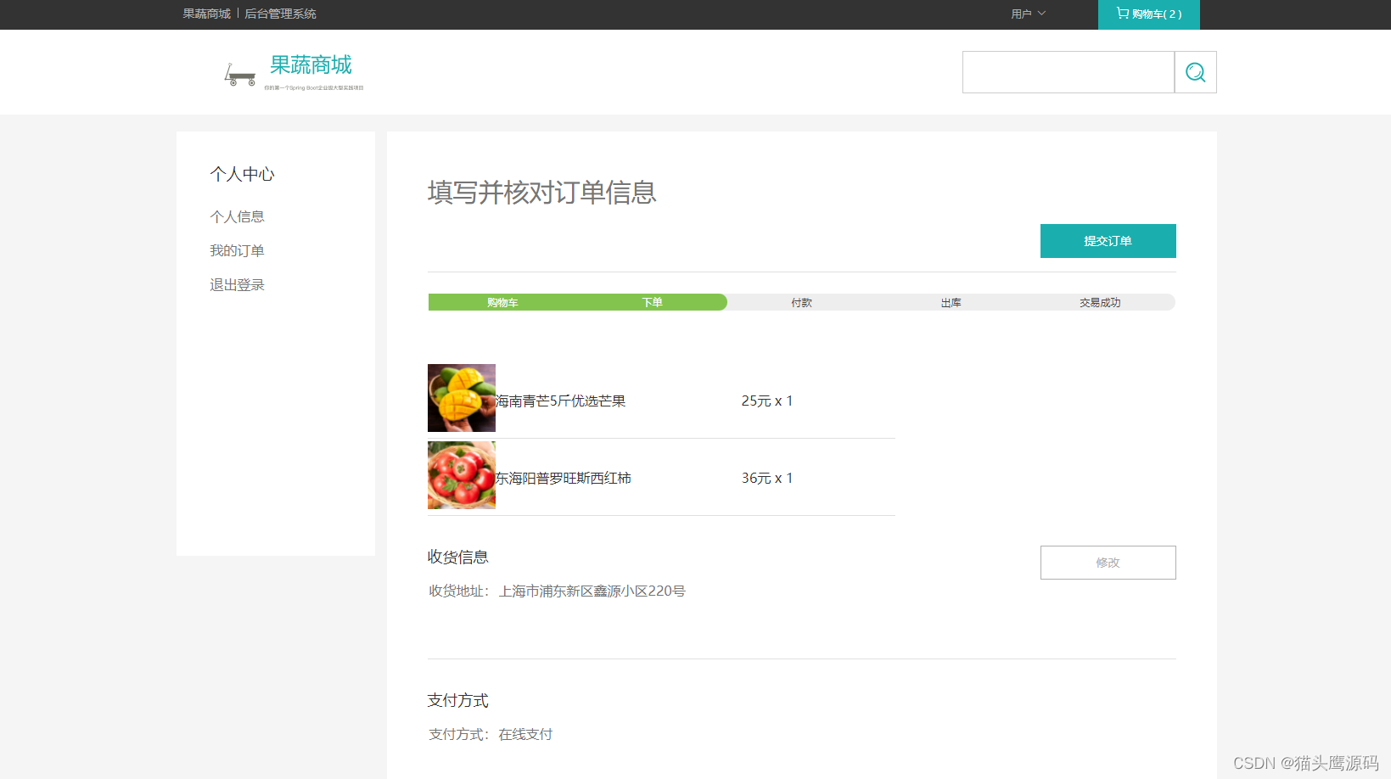Click the 在线支付 payment value

(x=525, y=735)
